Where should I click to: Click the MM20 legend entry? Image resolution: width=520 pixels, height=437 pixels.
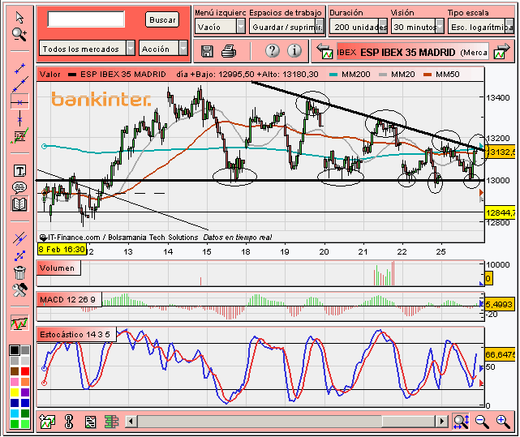coord(397,75)
